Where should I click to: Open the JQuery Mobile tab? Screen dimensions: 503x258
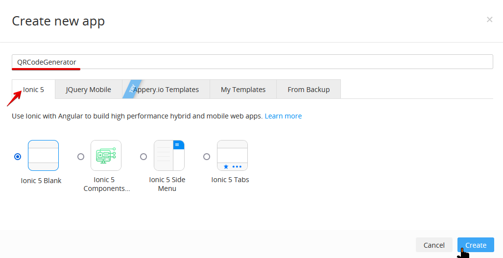tap(89, 90)
